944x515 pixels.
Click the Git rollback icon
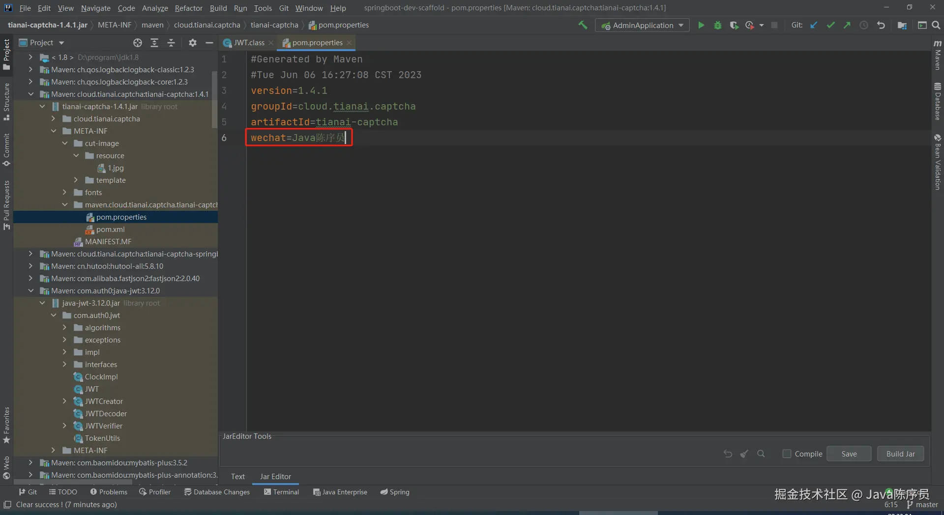pos(881,25)
